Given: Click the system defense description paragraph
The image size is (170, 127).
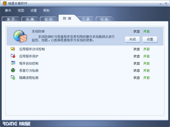Looking at the screenshot, I should click(x=73, y=38).
